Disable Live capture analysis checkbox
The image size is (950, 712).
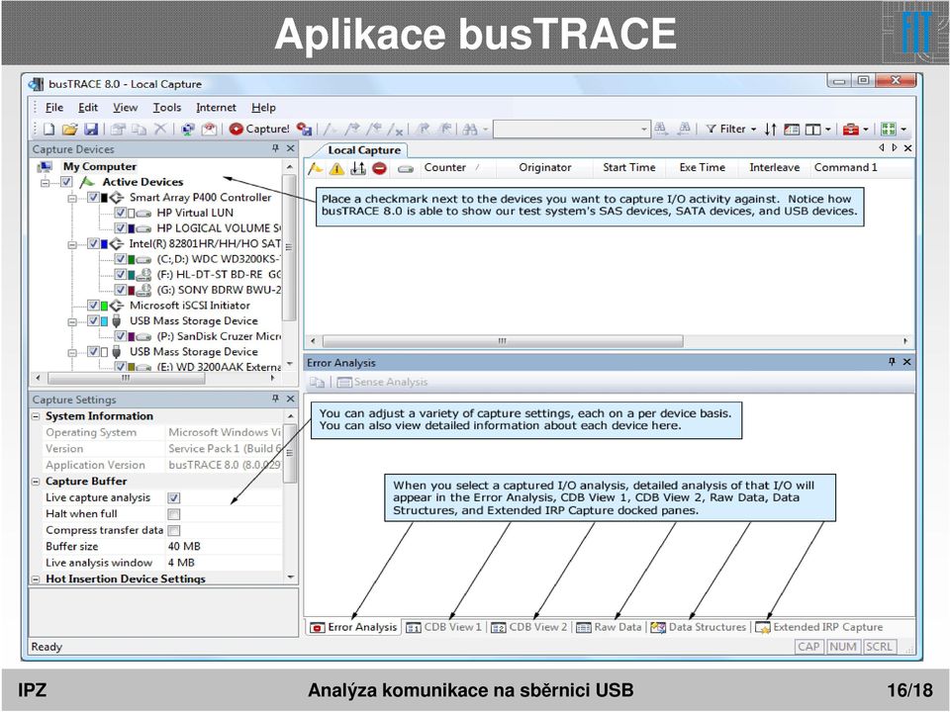pos(174,497)
